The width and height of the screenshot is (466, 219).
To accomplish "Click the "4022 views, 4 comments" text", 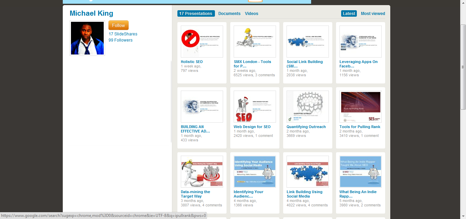I will tap(307, 205).
